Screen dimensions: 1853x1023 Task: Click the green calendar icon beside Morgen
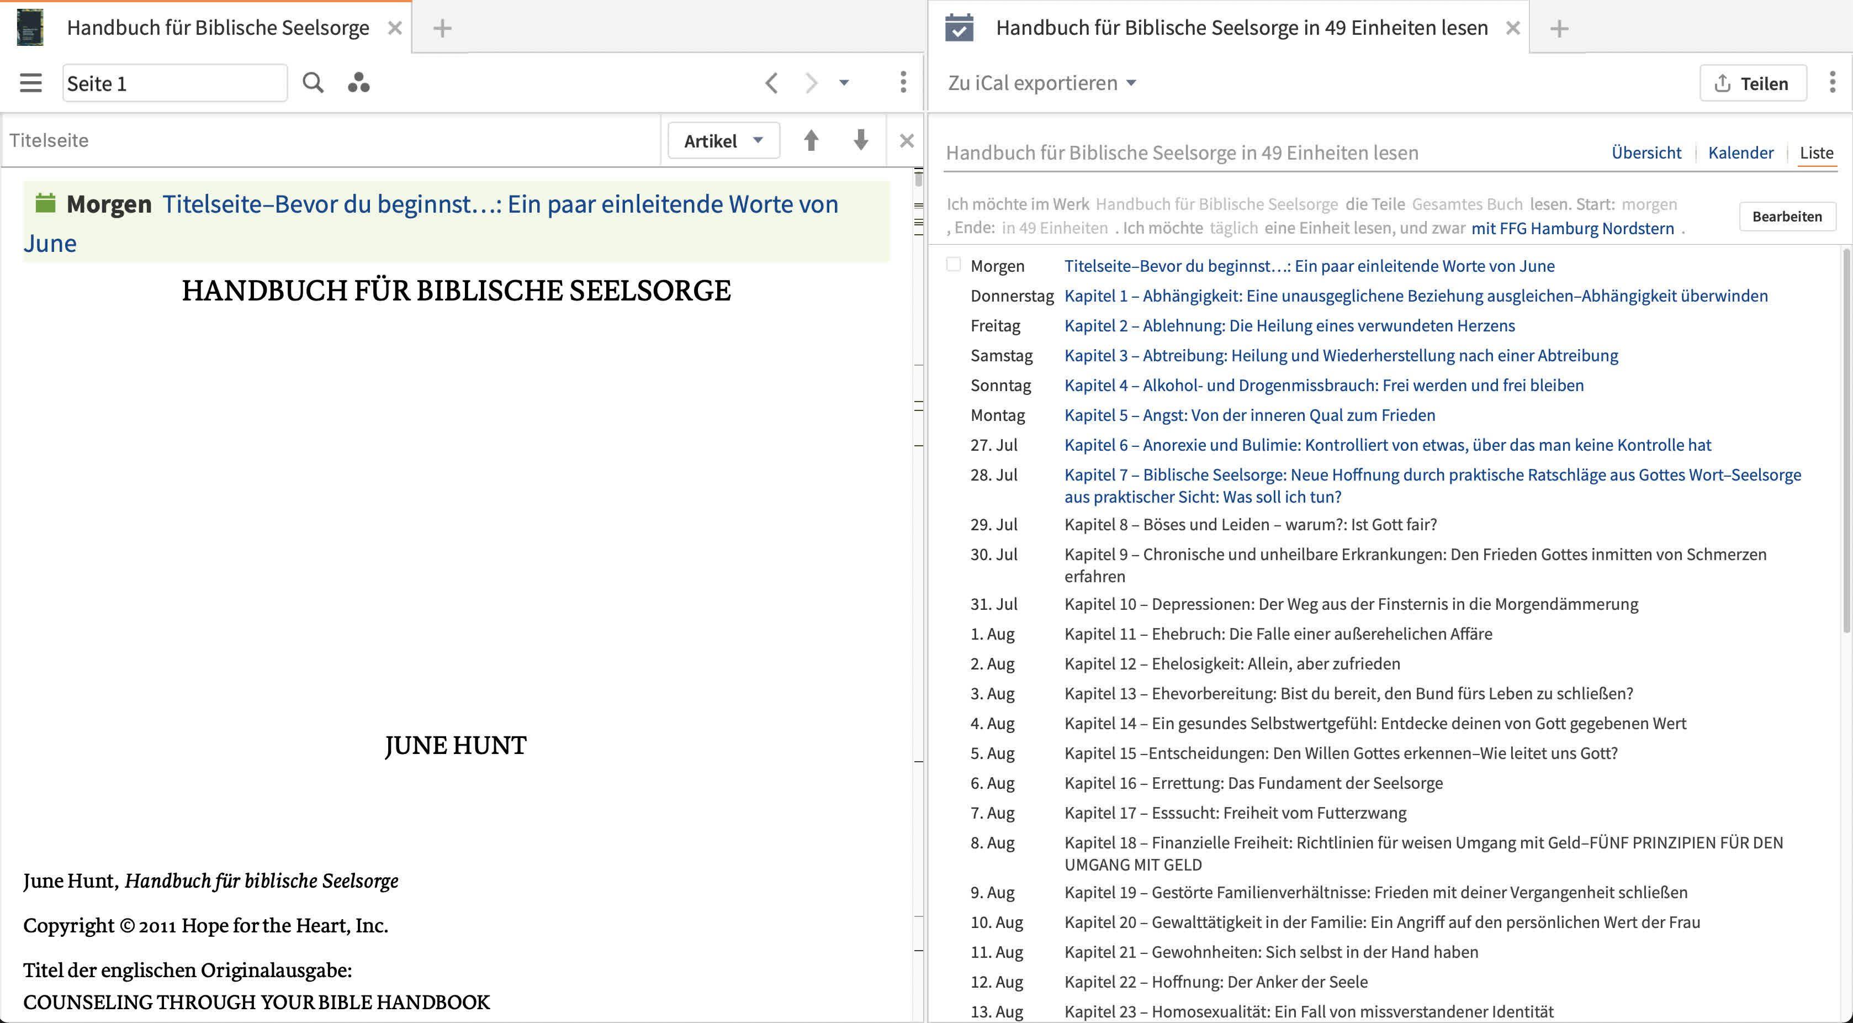tap(45, 203)
